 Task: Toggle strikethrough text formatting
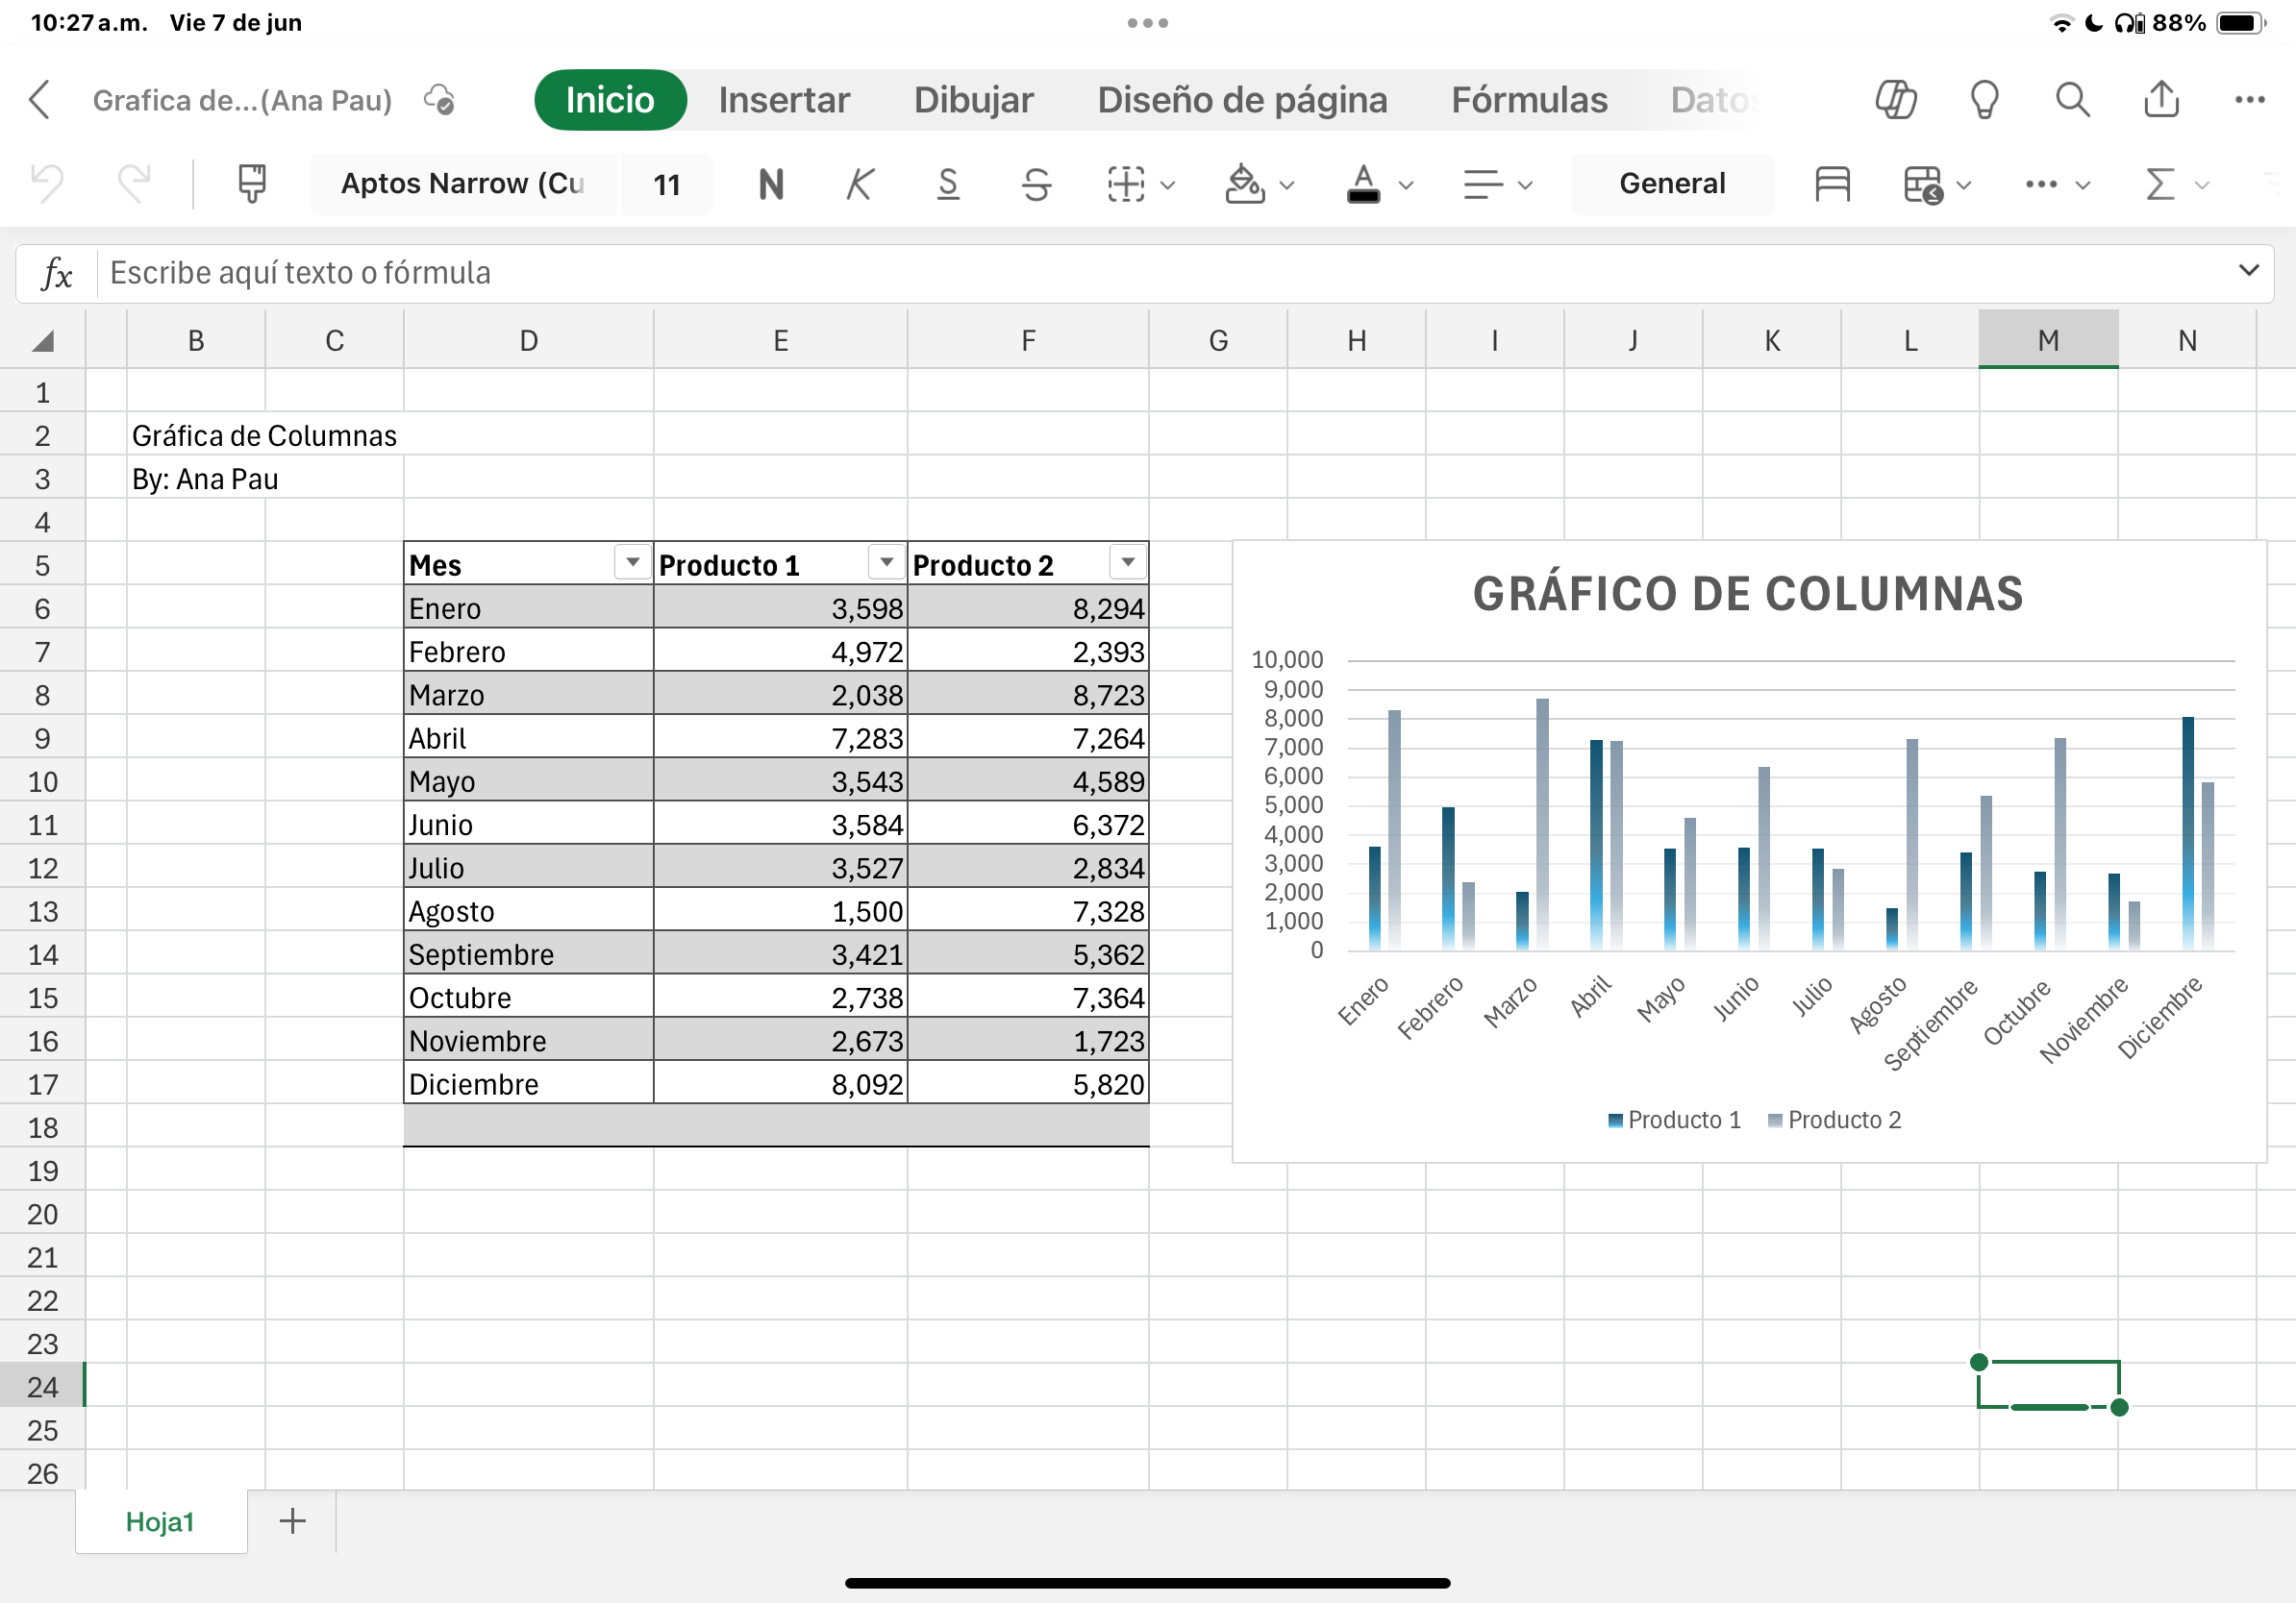click(x=1037, y=184)
